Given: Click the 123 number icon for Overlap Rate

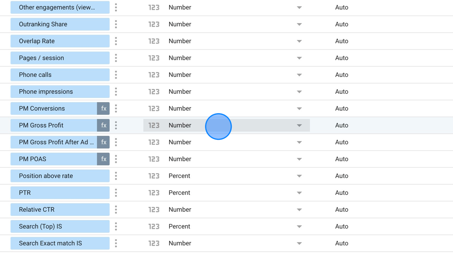Looking at the screenshot, I should [154, 41].
